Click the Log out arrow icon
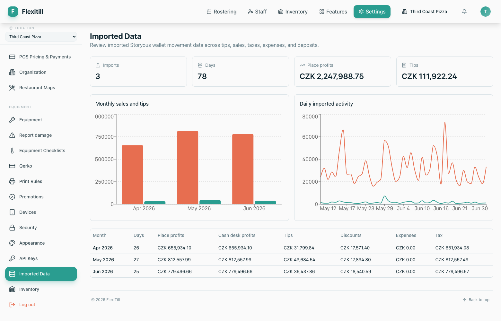This screenshot has width=501, height=321. point(12,305)
